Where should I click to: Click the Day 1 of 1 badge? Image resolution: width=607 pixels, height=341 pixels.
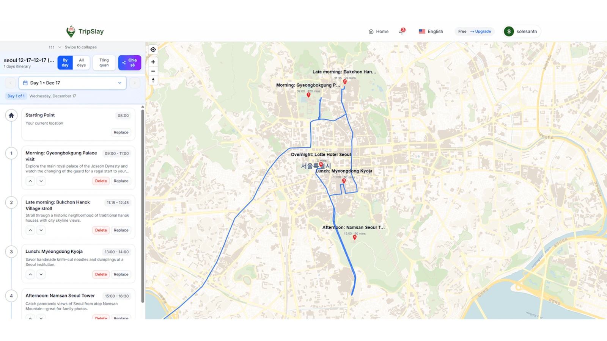coord(16,96)
